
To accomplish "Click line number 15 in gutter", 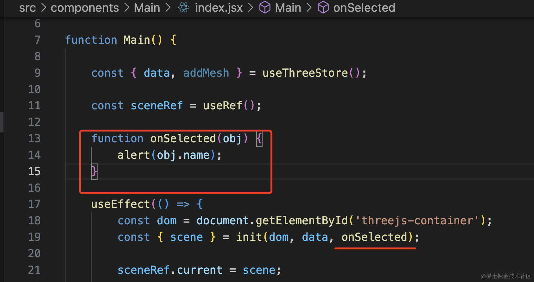I will (x=34, y=171).
